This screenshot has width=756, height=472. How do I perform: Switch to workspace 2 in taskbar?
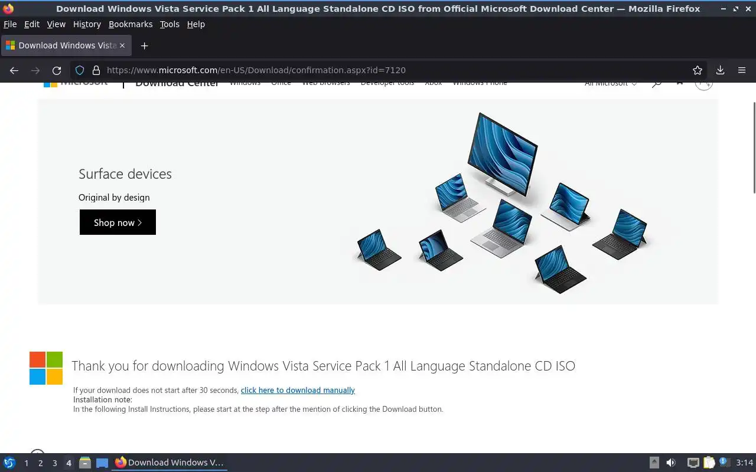click(x=40, y=463)
